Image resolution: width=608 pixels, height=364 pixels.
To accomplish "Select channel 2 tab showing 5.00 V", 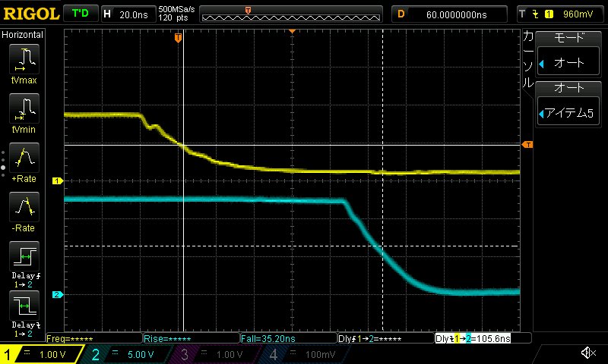I will click(126, 354).
